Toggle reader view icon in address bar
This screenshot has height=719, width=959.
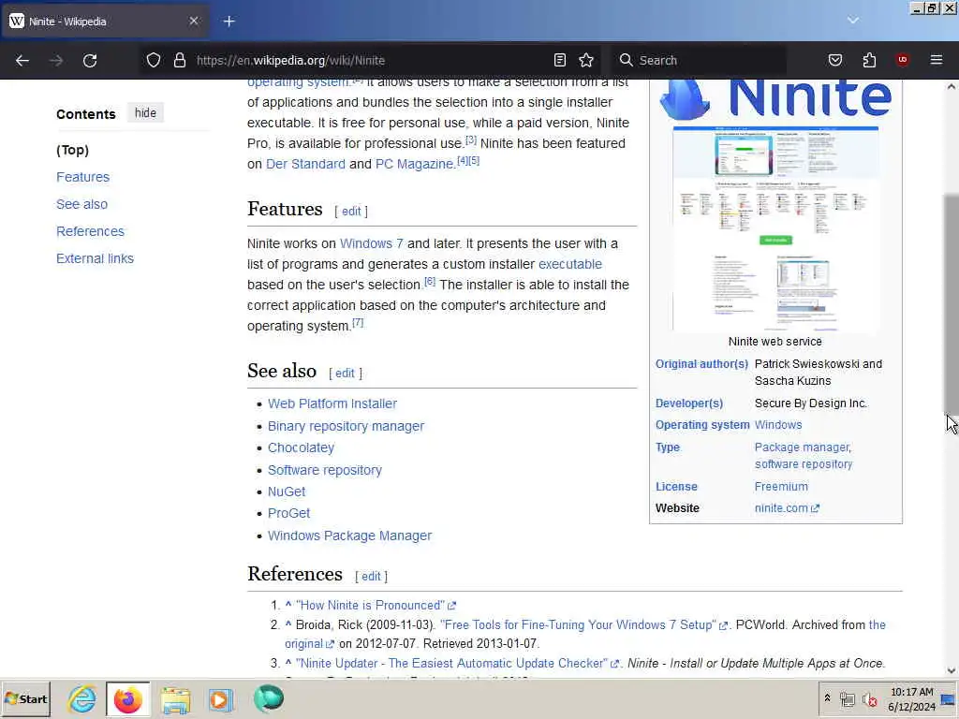pyautogui.click(x=560, y=60)
